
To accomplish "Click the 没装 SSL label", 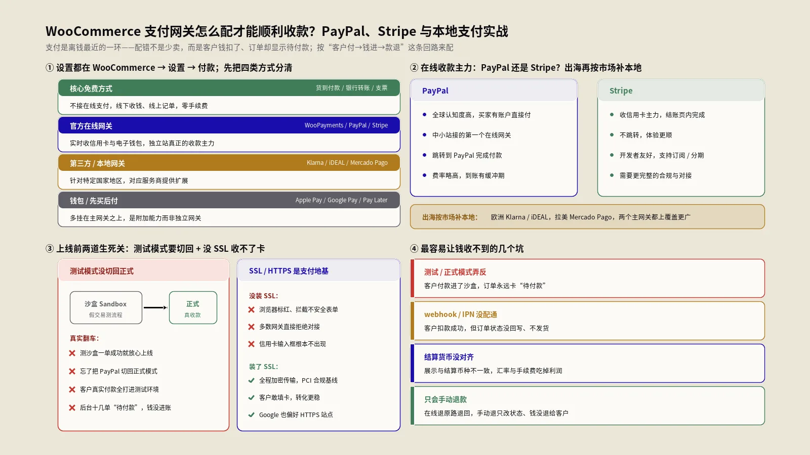I will click(263, 296).
